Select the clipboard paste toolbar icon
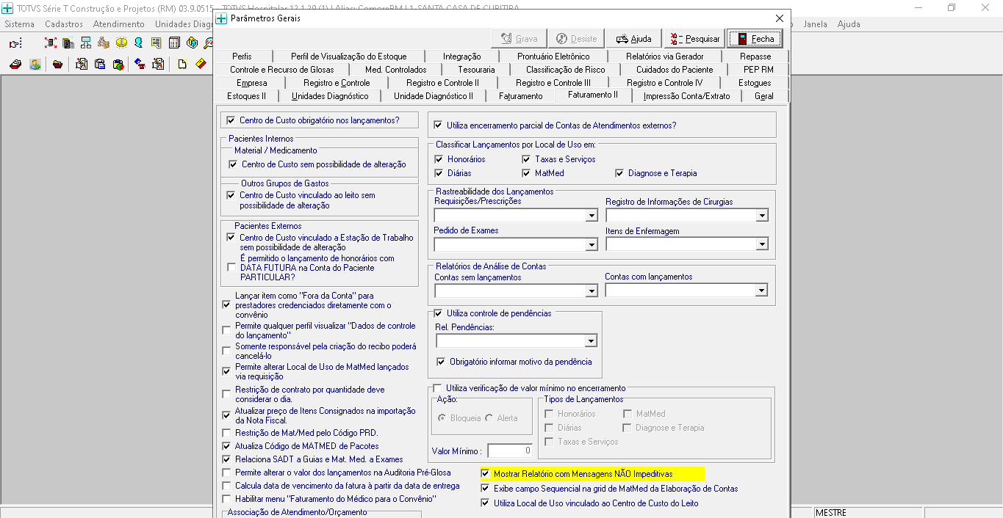Image resolution: width=1003 pixels, height=518 pixels. tap(100, 64)
